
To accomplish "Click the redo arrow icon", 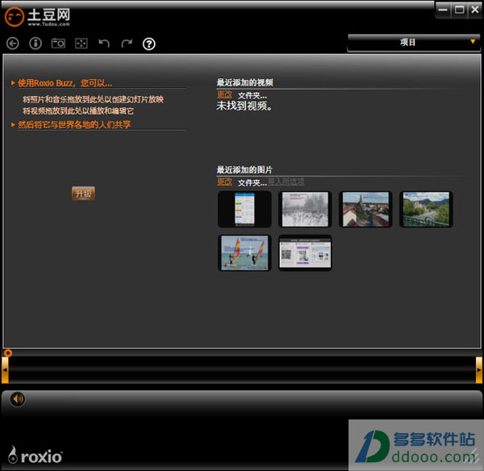I will (x=127, y=44).
